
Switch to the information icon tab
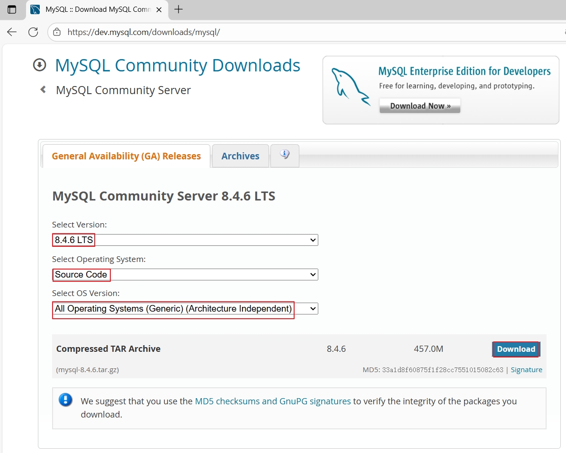click(285, 155)
